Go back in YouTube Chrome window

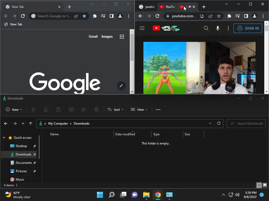coord(141,16)
